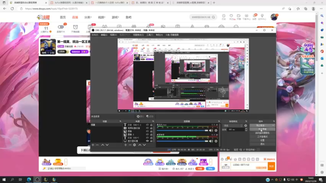Toggle visibility eye of first text source
The height and width of the screenshot is (183, 326).
[x=147, y=125]
